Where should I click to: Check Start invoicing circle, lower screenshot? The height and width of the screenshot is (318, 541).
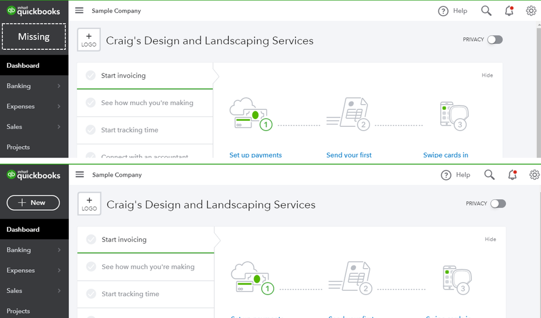(x=91, y=239)
